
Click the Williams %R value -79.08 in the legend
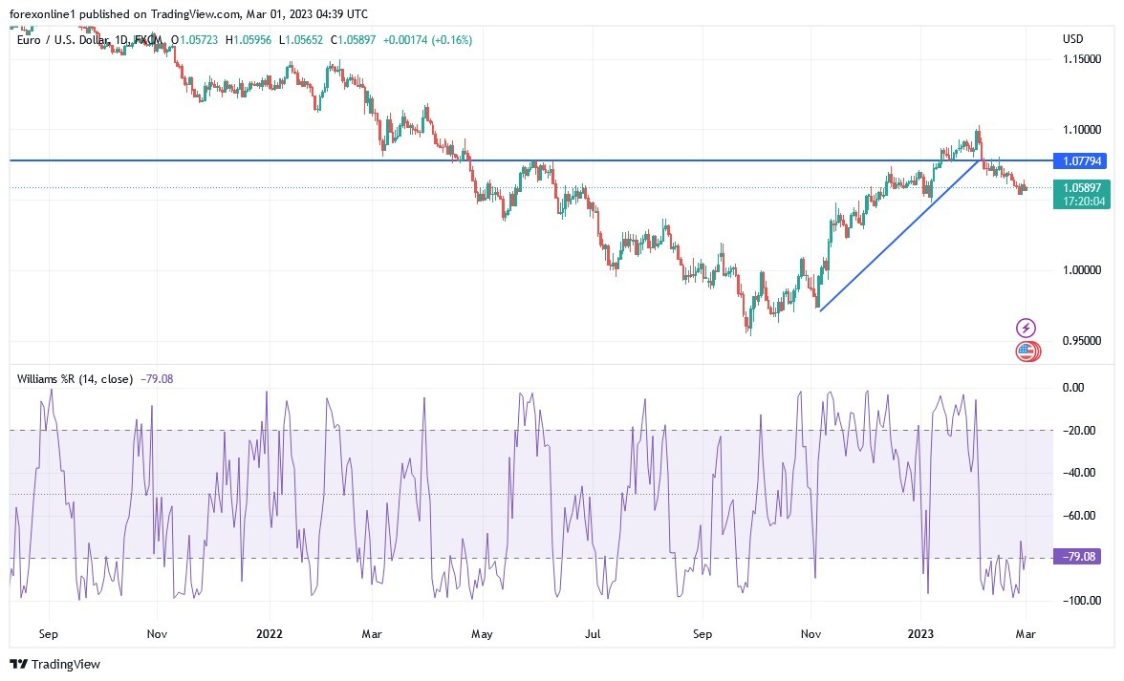156,379
